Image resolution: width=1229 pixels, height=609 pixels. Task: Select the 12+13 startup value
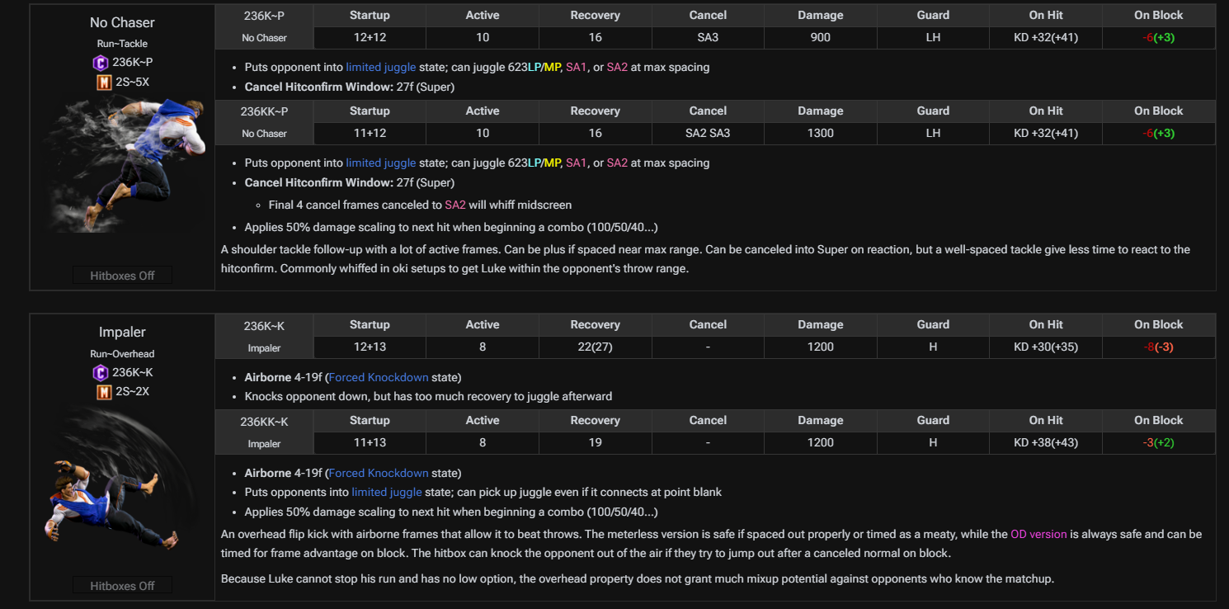tap(370, 347)
